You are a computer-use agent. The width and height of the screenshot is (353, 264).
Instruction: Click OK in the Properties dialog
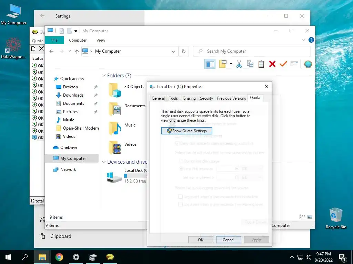(201, 240)
